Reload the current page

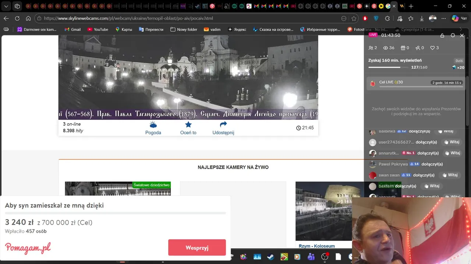click(17, 18)
